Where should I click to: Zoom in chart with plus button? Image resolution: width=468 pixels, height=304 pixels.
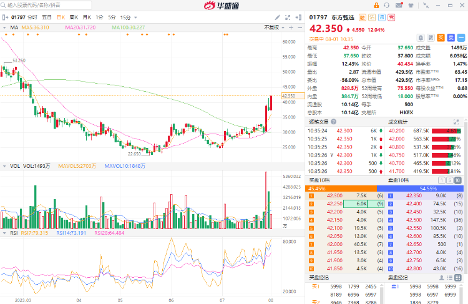(290, 27)
